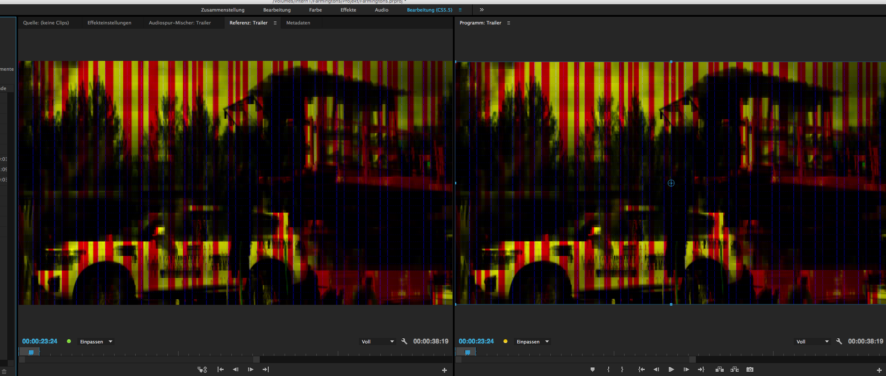Open Einpassen zoom dropdown in Reference monitor
The width and height of the screenshot is (886, 376).
[96, 342]
